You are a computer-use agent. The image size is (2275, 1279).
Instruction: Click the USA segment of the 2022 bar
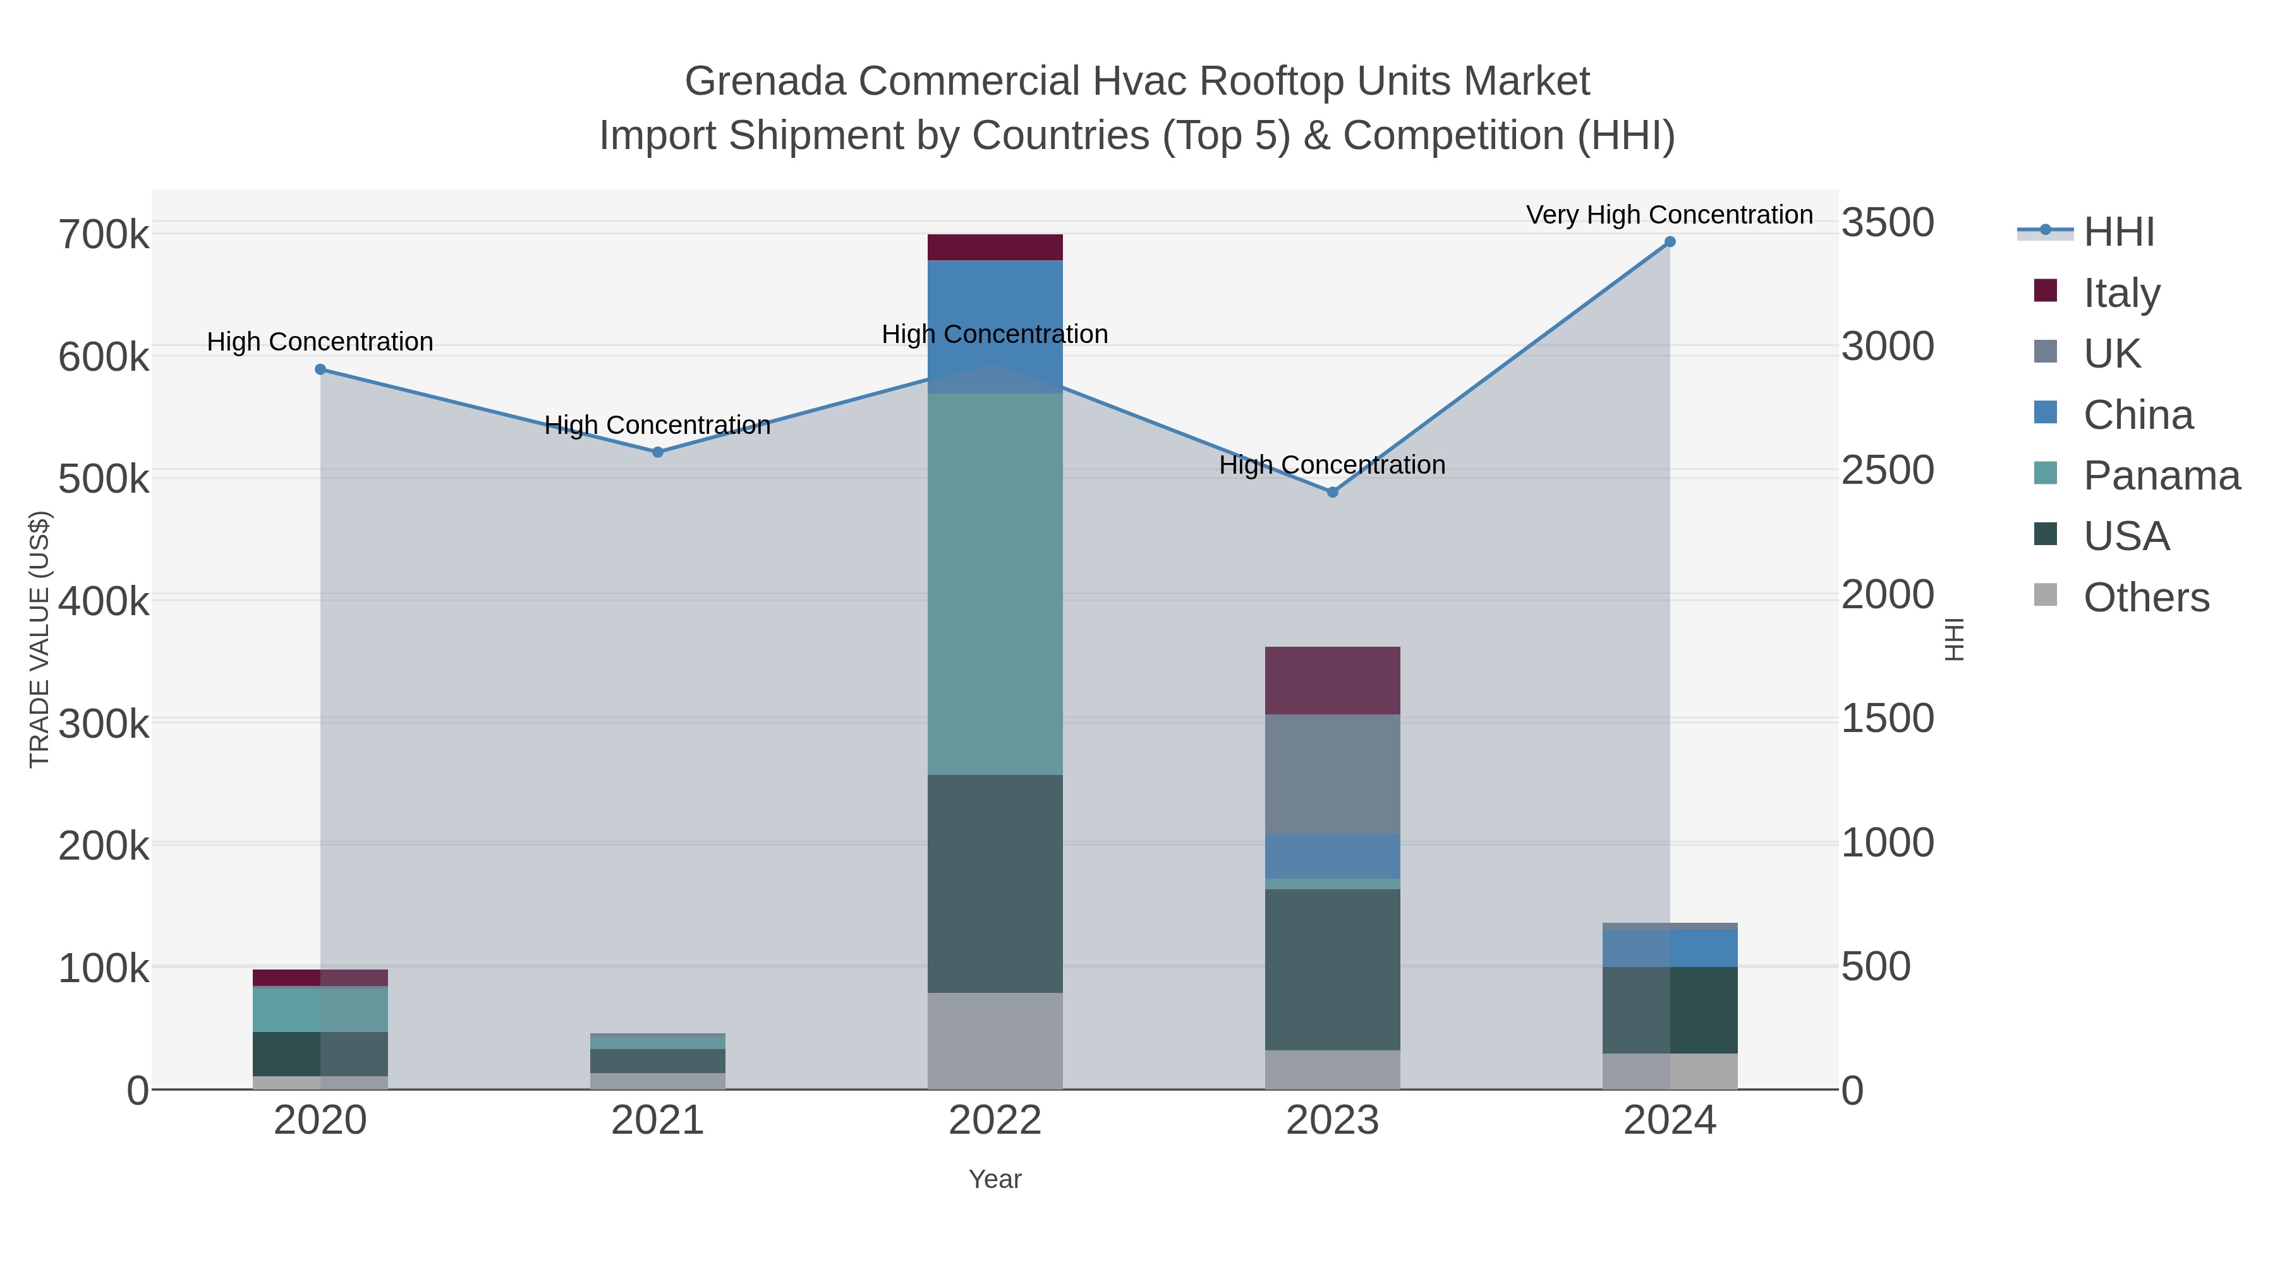click(995, 884)
